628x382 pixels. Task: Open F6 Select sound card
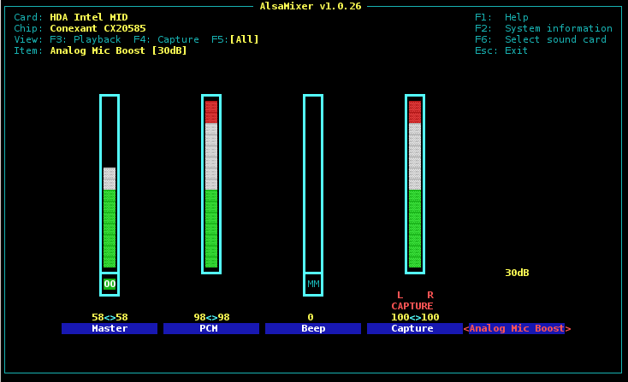click(x=541, y=39)
